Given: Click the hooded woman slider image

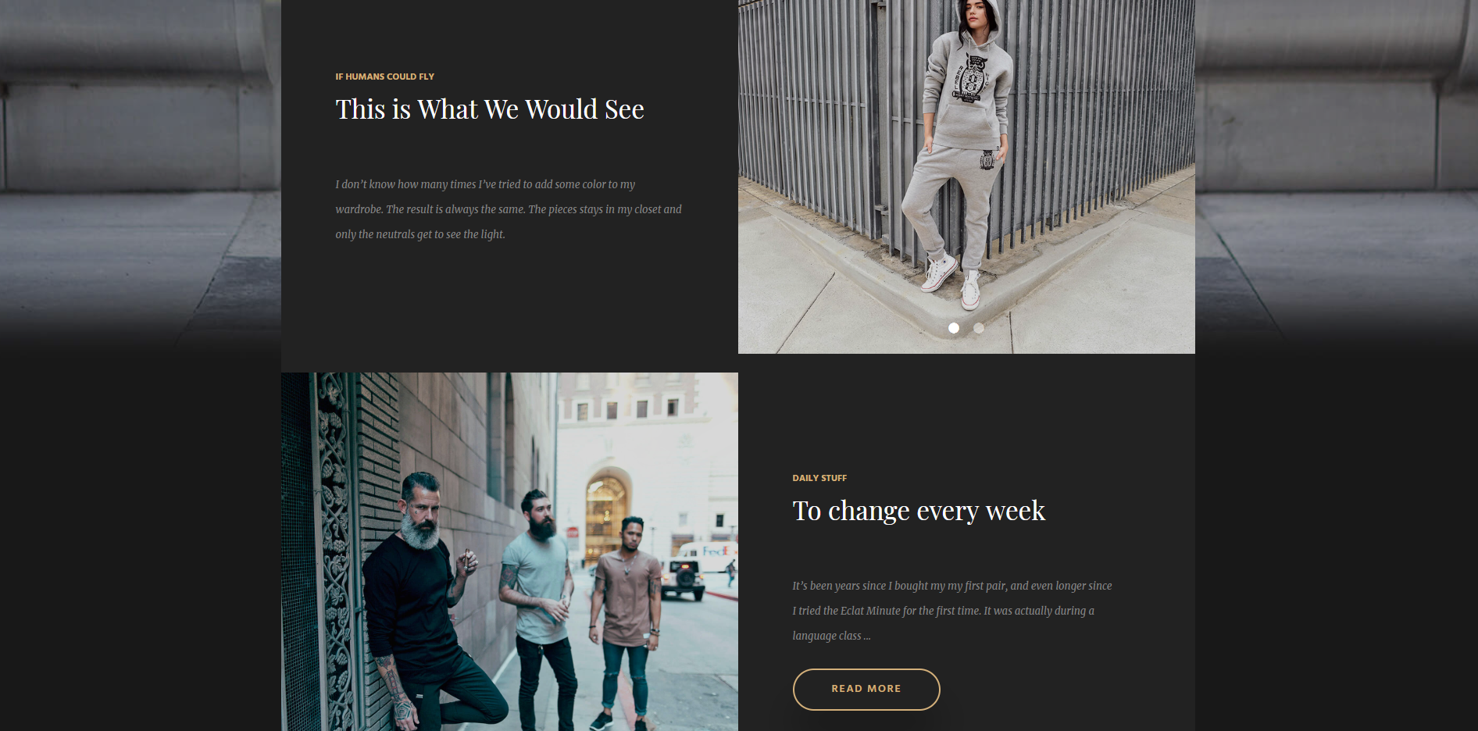Looking at the screenshot, I should [966, 177].
